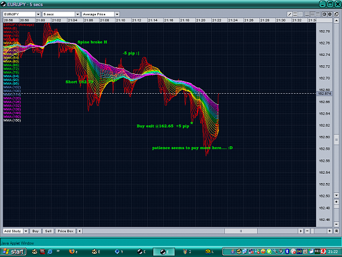Viewport: 342px width, 257px height.
Task: Expand price scale with plus button
Action: pyautogui.click(x=337, y=202)
